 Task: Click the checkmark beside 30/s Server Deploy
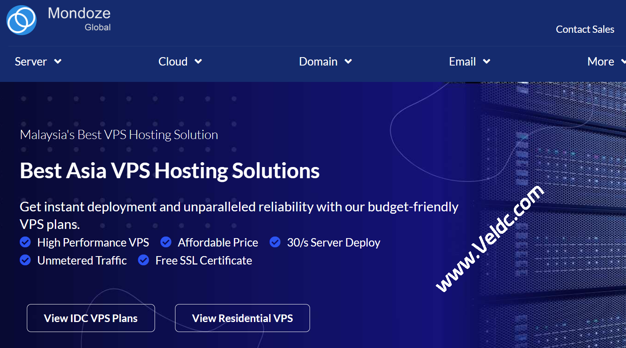point(275,242)
